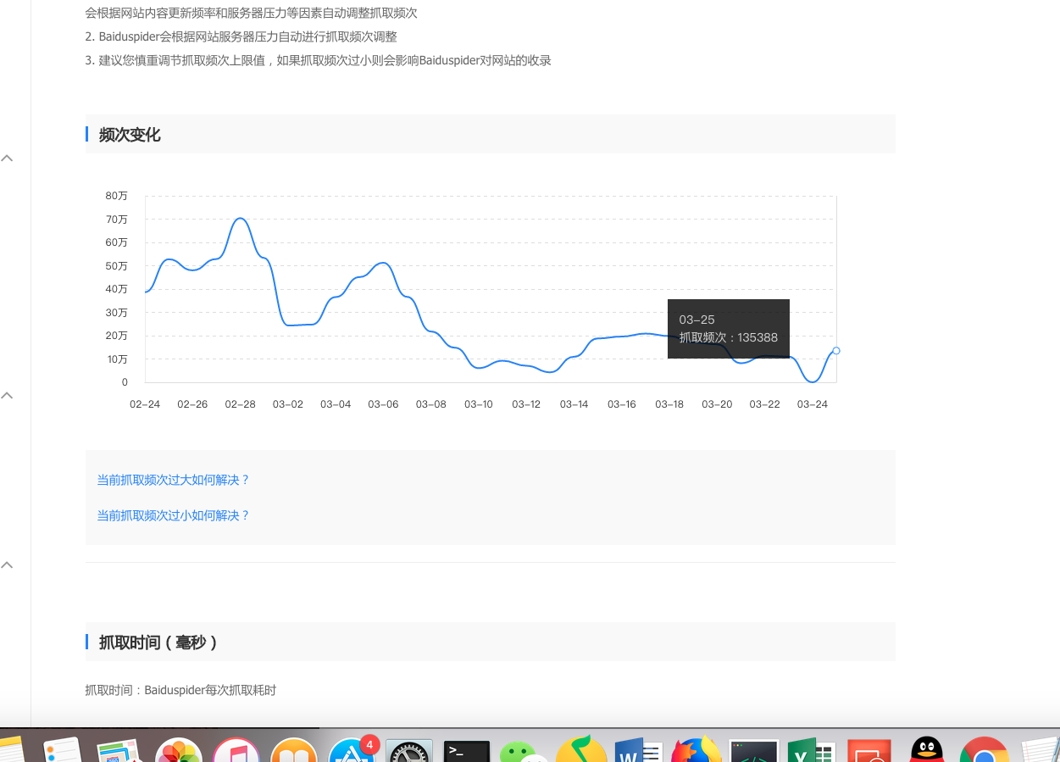Launch Microsoft Excel from dock
Image resolution: width=1060 pixels, height=762 pixels.
click(x=811, y=751)
